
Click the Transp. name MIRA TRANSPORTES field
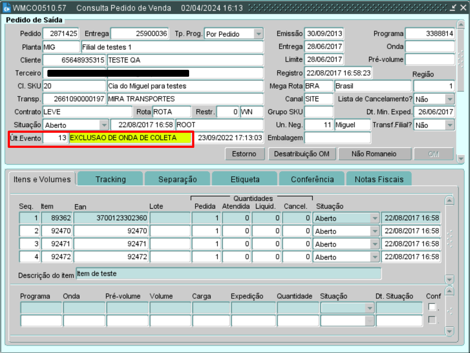(185, 99)
